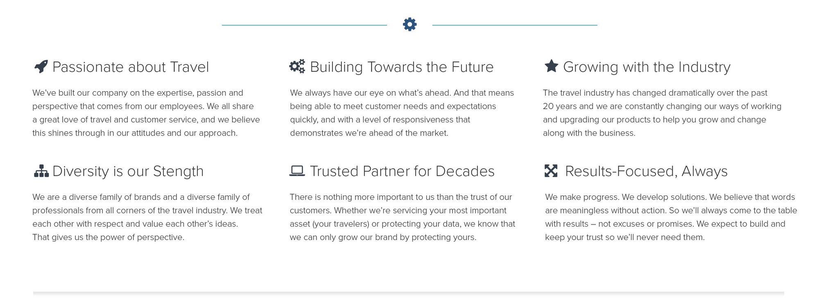Image resolution: width=819 pixels, height=307 pixels.
Task: Click the paragraph starting There is nothing more important
Action: coord(403,217)
